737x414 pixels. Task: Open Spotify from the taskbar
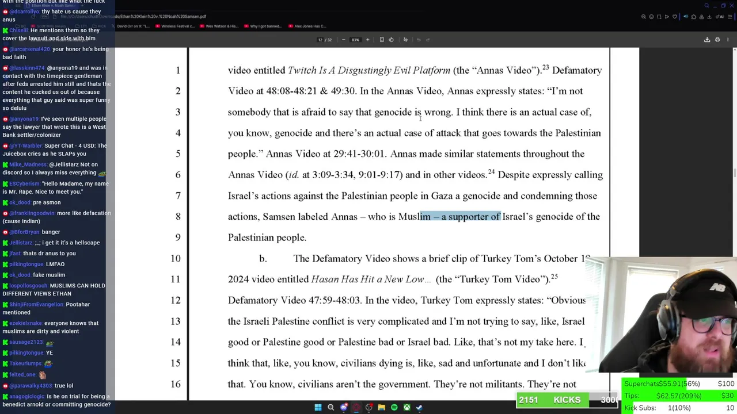[394, 407]
